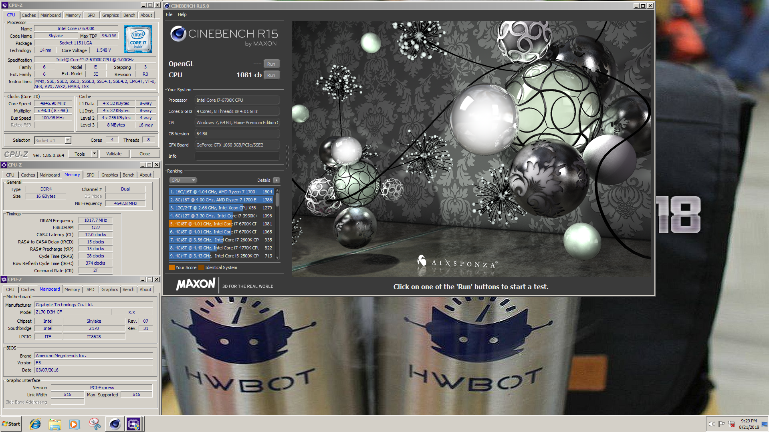Image resolution: width=769 pixels, height=432 pixels.
Task: Click the Details arrow icon in Ranking
Action: (277, 180)
